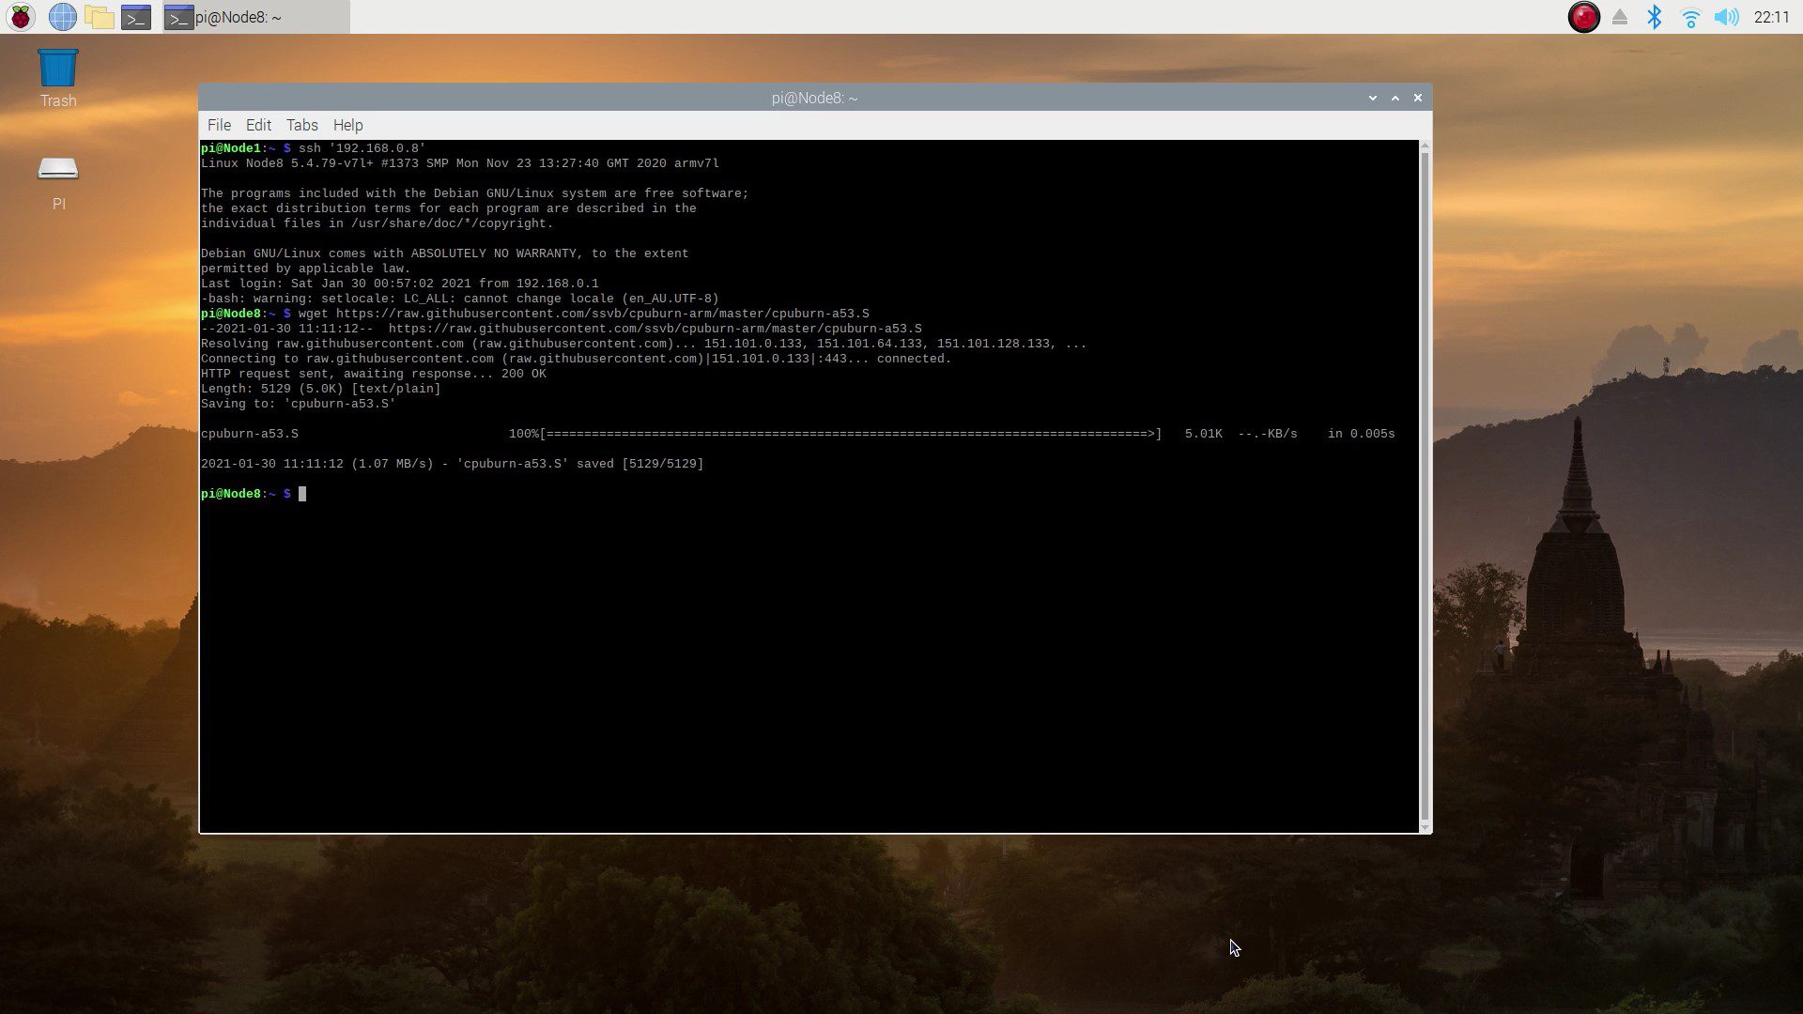Open the Edit menu in the terminal
Viewport: 1803px width, 1014px height.
pyautogui.click(x=257, y=124)
